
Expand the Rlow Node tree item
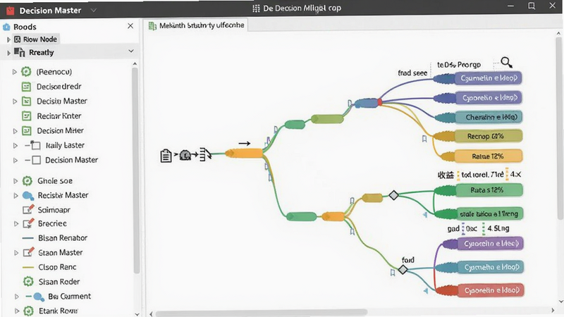point(8,39)
